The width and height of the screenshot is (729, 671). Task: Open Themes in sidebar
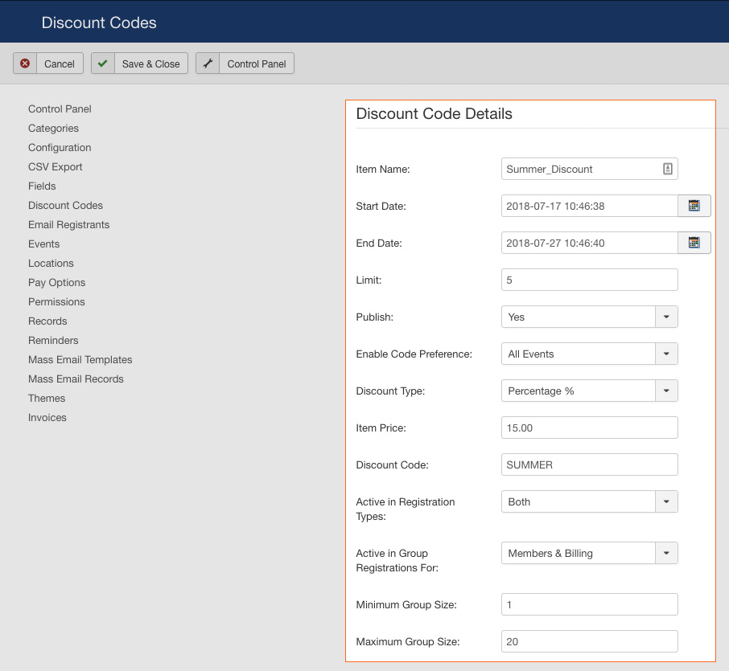pos(47,399)
